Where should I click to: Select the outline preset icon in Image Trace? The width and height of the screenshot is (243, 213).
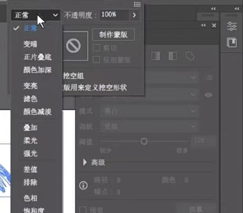point(190,56)
